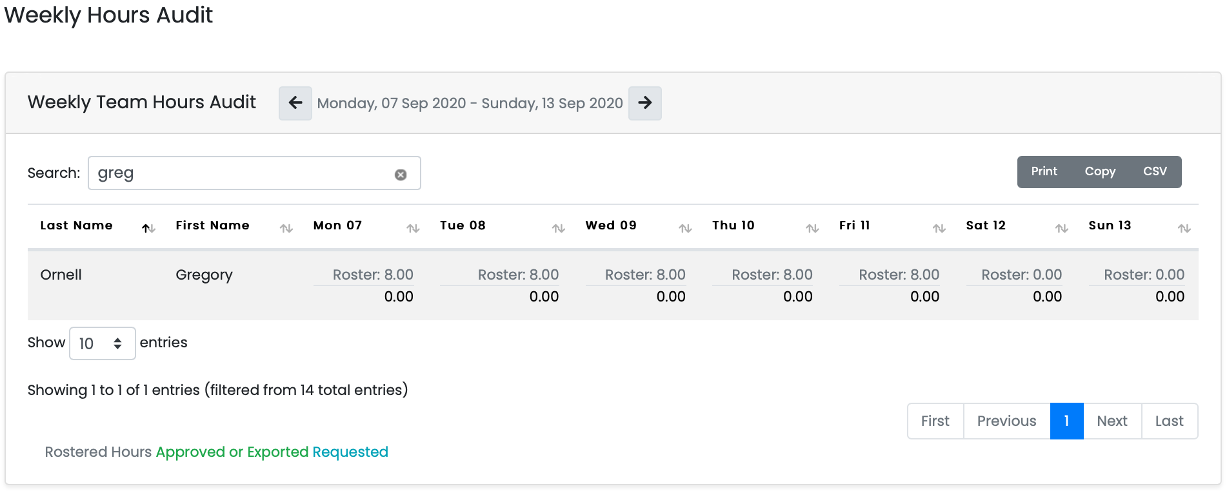Export the table as CSV

1155,171
